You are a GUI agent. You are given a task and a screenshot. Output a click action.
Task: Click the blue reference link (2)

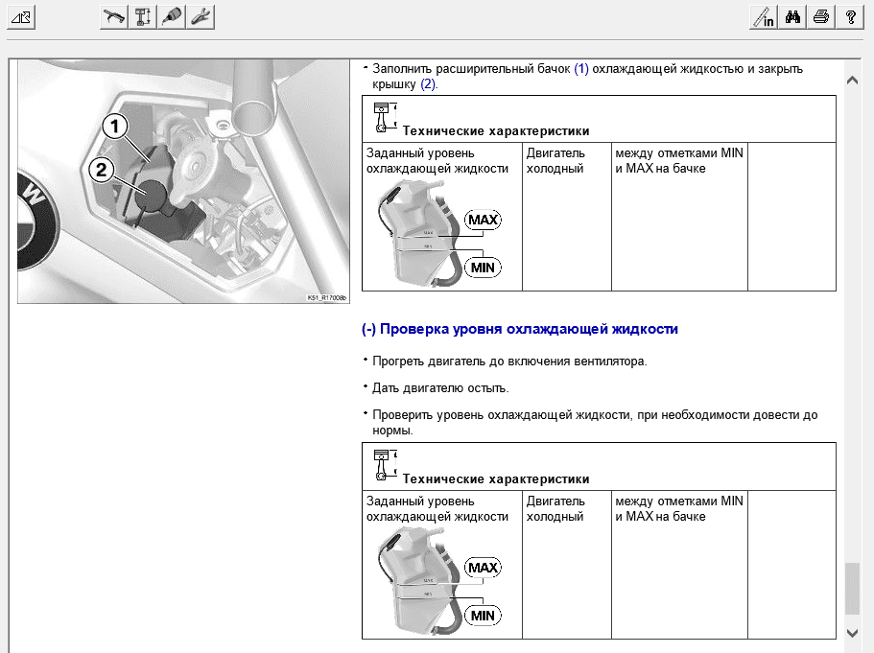coord(428,84)
